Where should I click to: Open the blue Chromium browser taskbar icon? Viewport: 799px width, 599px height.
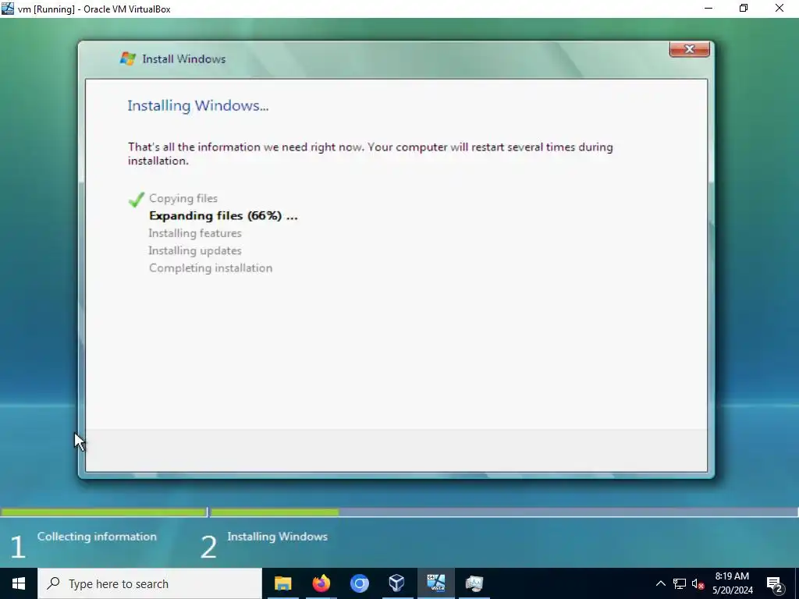tap(359, 583)
